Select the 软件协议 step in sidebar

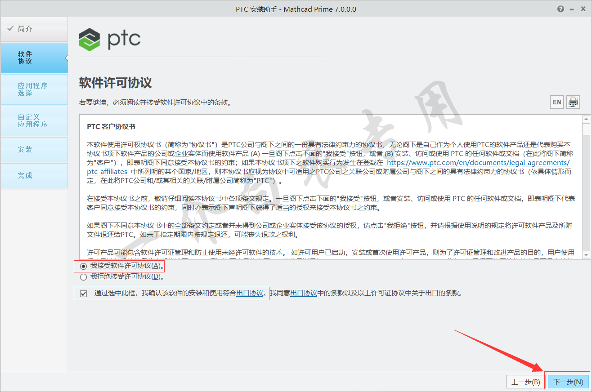click(34, 58)
